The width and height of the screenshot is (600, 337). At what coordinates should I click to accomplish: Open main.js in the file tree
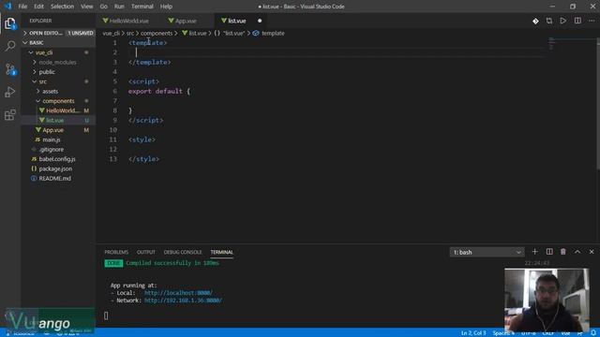click(58, 139)
